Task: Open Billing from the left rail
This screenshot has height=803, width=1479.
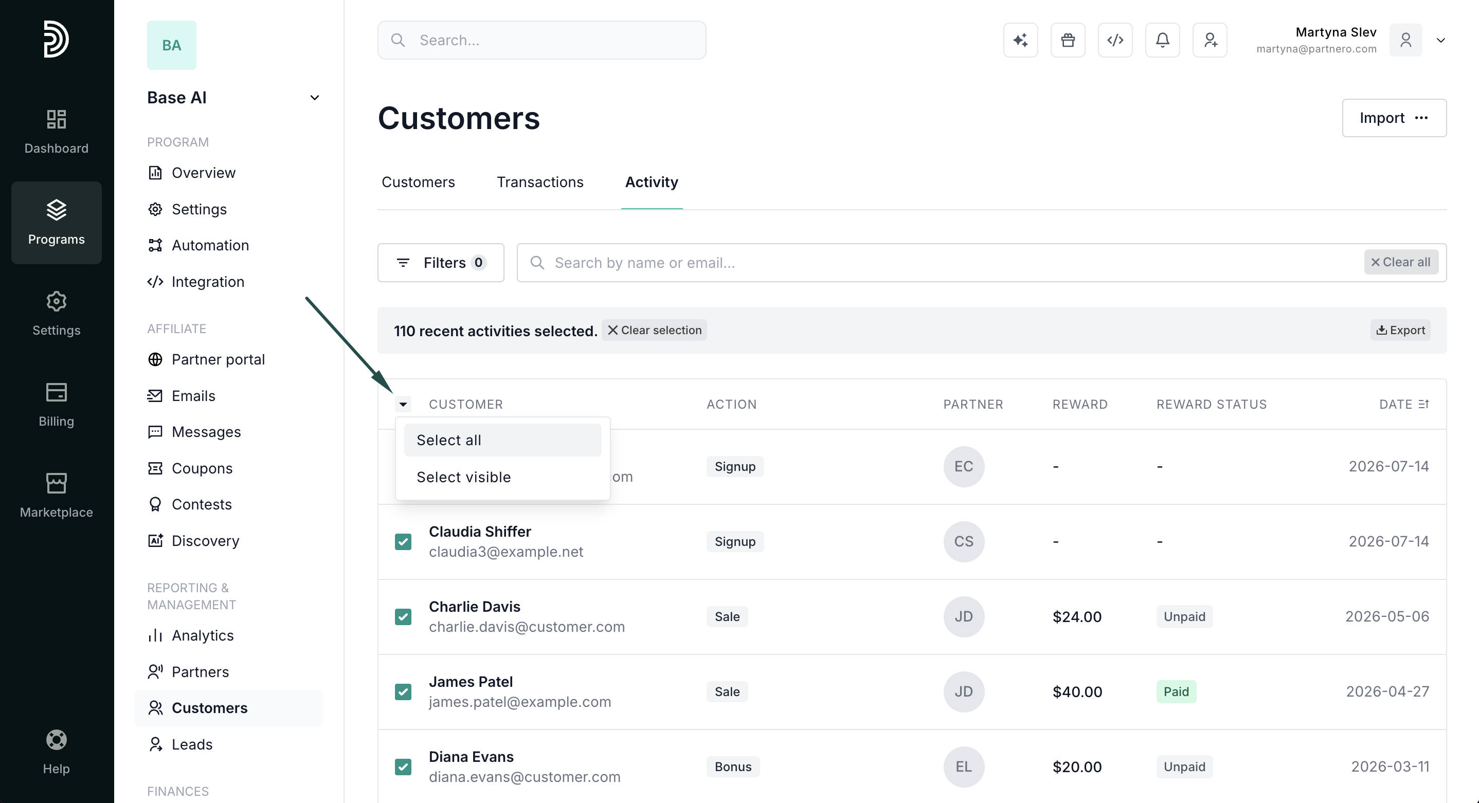Action: [56, 405]
